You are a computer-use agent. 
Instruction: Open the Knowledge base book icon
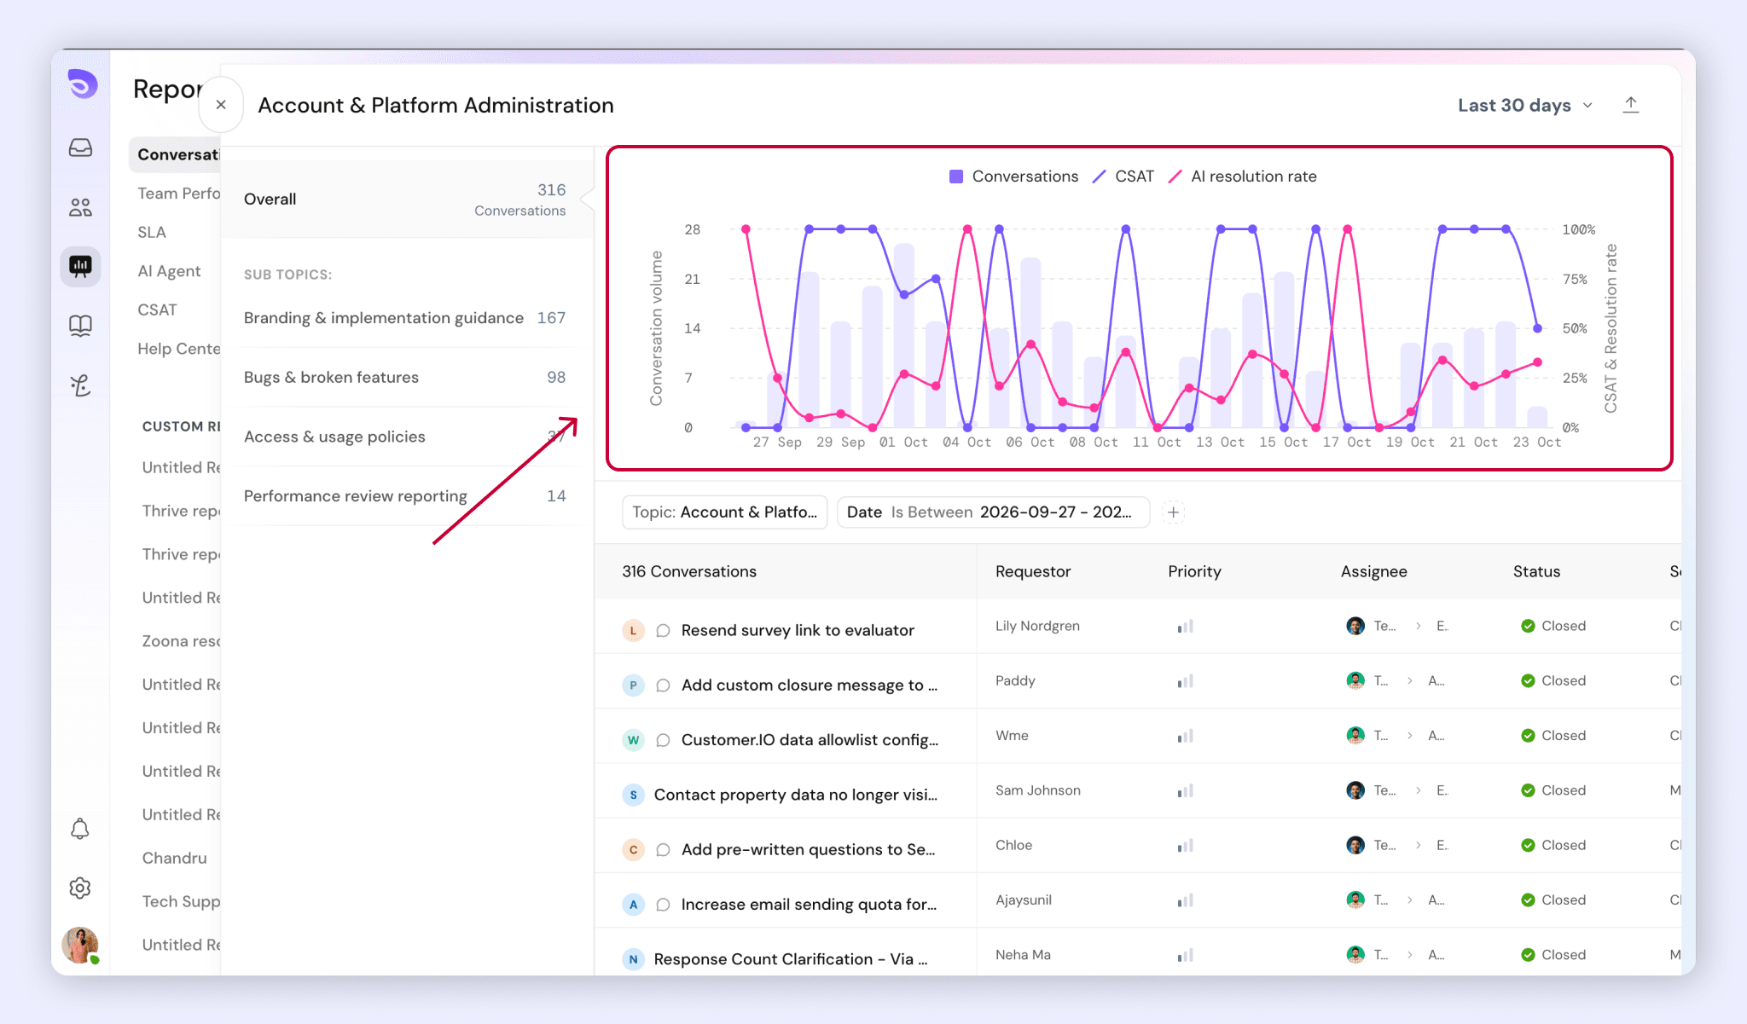(x=80, y=326)
